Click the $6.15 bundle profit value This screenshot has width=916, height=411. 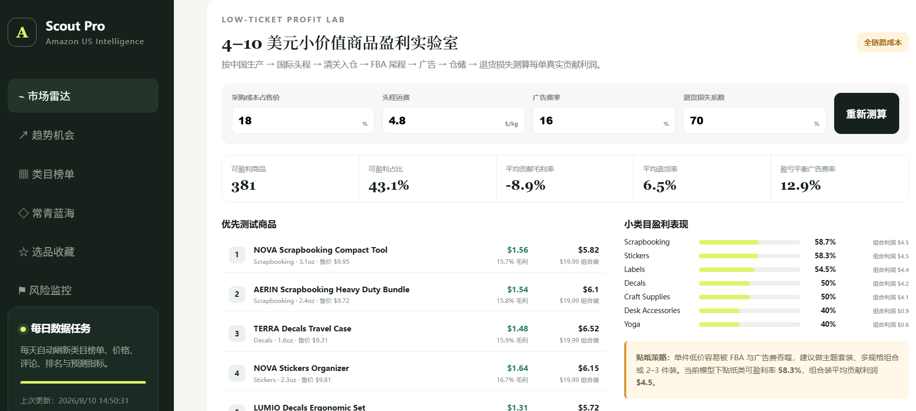point(588,368)
